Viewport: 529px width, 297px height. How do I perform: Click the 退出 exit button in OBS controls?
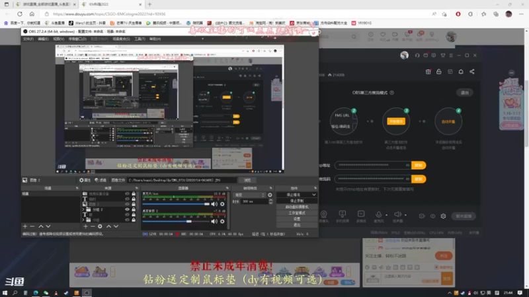click(x=297, y=225)
